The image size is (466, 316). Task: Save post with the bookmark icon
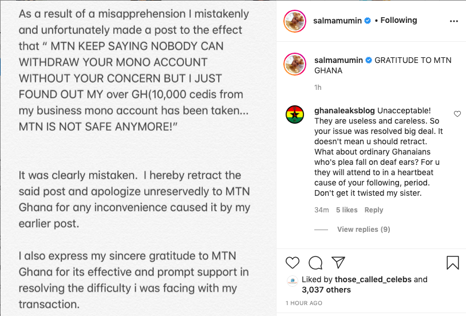pyautogui.click(x=452, y=263)
